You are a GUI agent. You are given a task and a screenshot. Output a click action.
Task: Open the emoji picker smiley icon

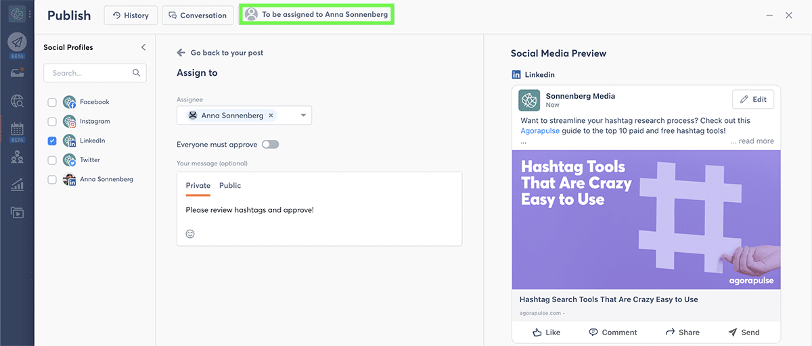190,234
